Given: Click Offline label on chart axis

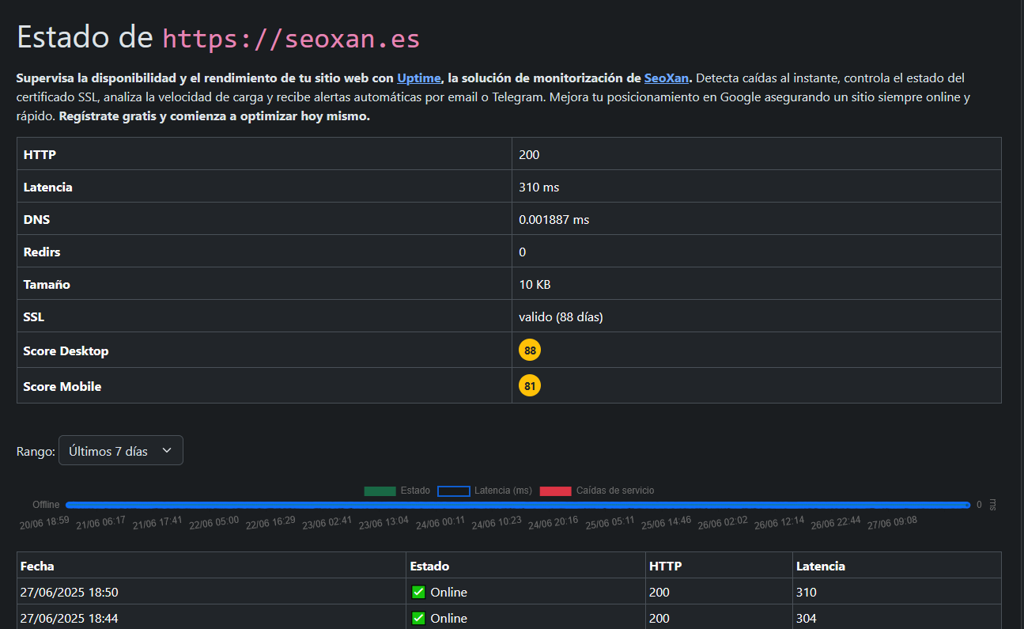Looking at the screenshot, I should point(46,505).
